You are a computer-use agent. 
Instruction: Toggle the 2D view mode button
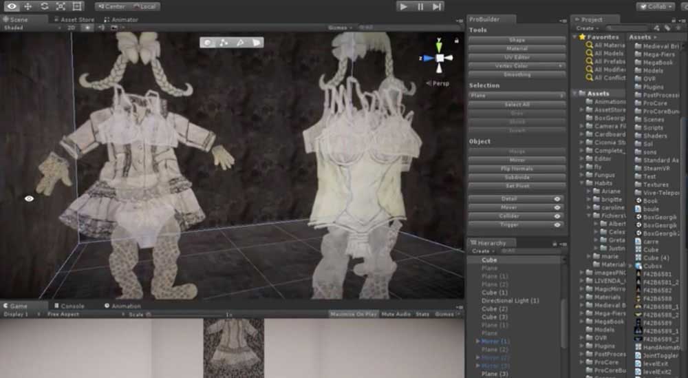tap(71, 28)
